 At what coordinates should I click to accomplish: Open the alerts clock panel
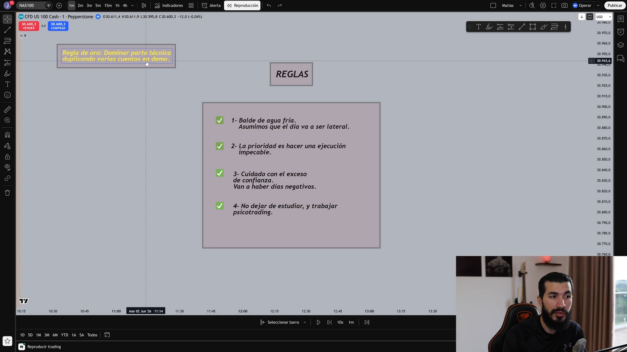pyautogui.click(x=620, y=32)
